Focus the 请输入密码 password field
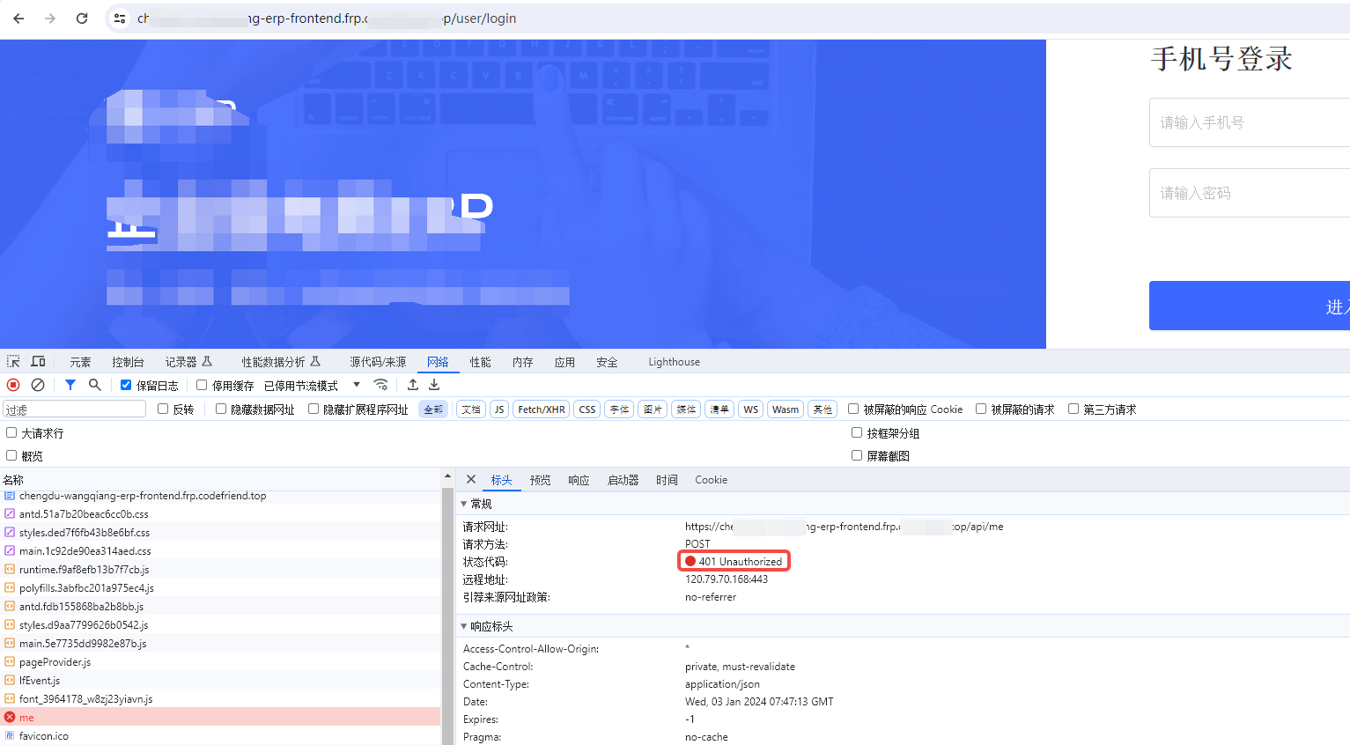Screen dimensions: 1350x745 (1250, 193)
